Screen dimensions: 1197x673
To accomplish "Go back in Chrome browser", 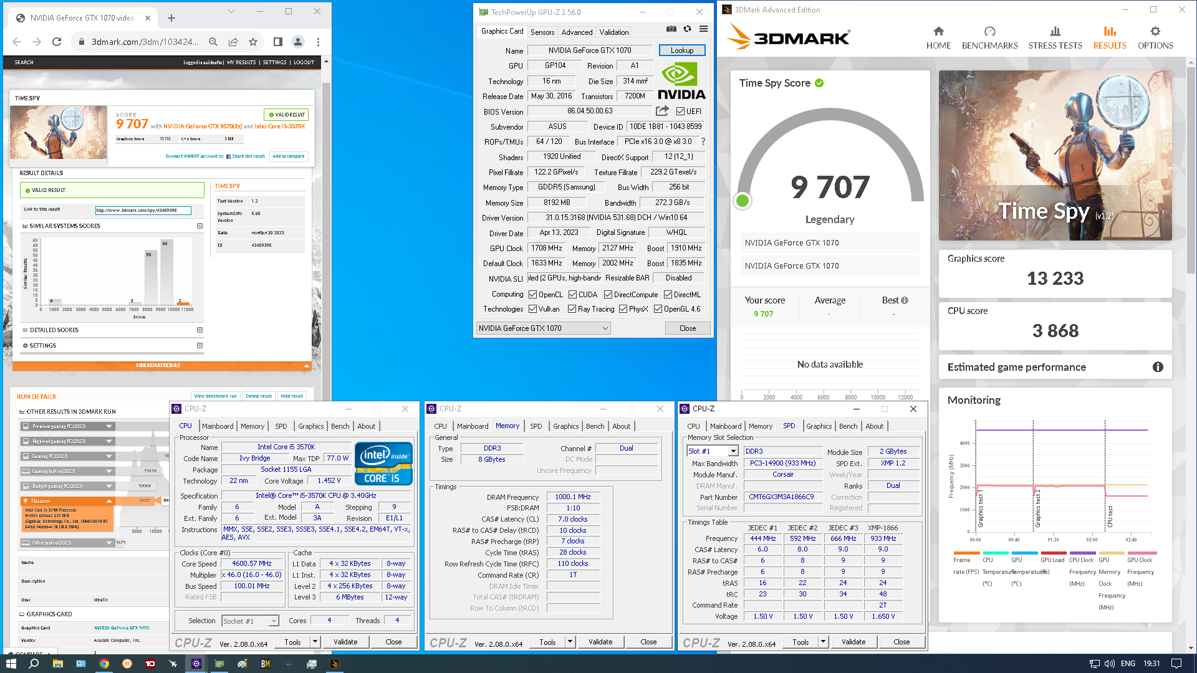I will click(x=17, y=42).
